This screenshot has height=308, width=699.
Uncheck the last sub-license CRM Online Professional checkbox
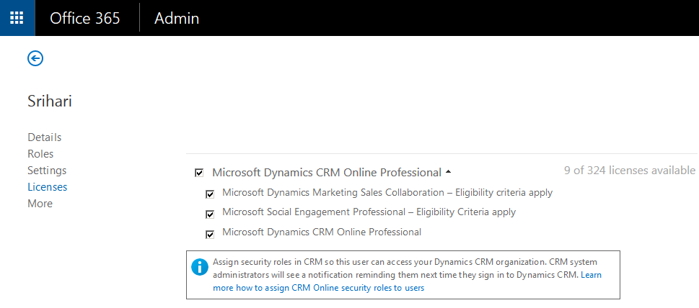210,234
